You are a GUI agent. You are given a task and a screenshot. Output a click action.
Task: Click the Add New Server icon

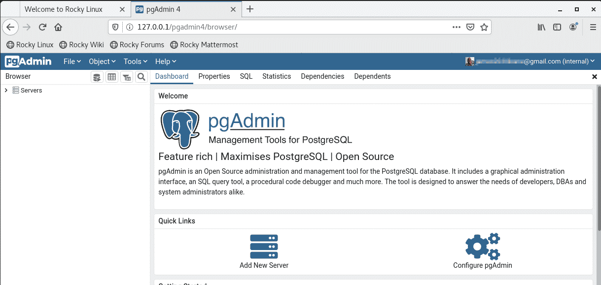[264, 247]
